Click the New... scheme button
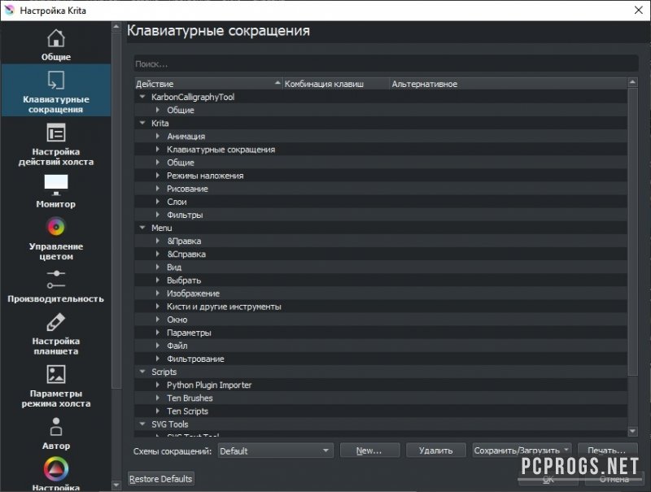The image size is (651, 492). click(369, 450)
